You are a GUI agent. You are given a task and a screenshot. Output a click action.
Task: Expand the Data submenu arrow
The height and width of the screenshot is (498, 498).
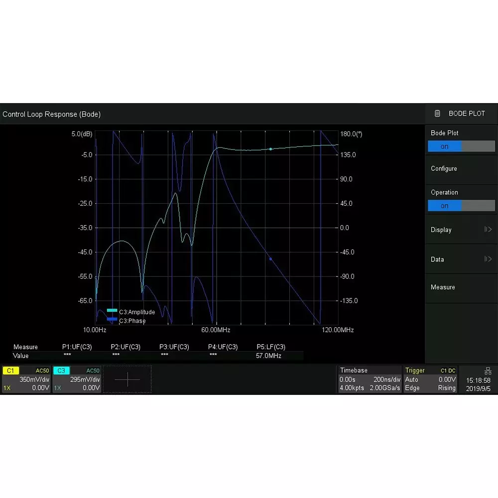[x=488, y=259]
